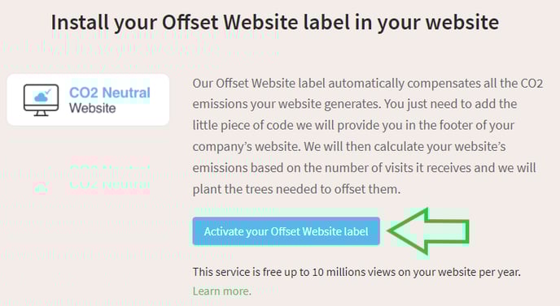
Task: Open the Learn more link
Action: (221, 291)
